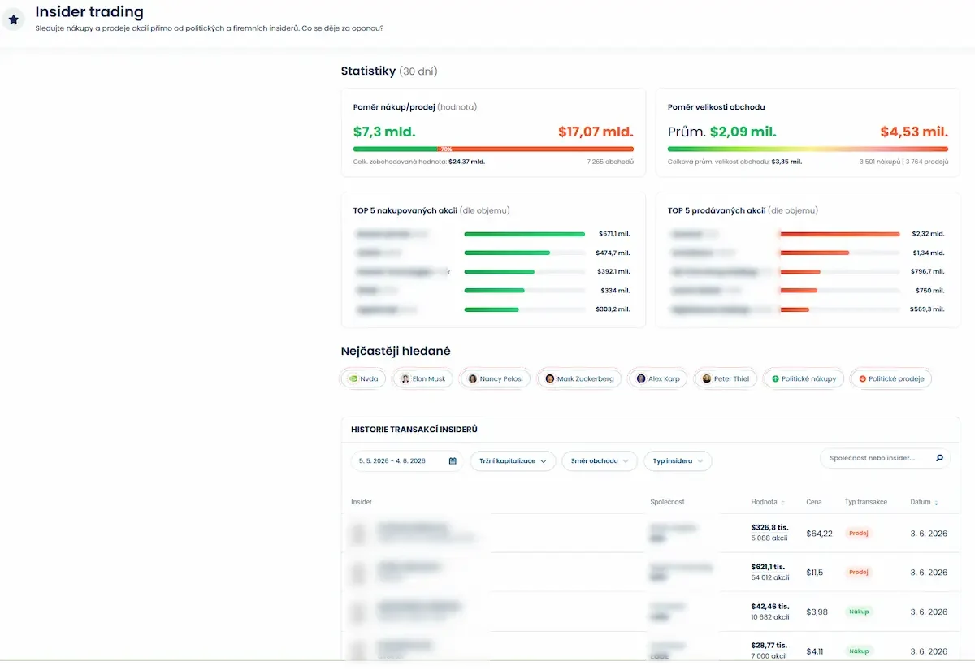Viewport: 975px width, 670px height.
Task: Filter by Politické prodeje chip
Action: (x=891, y=378)
